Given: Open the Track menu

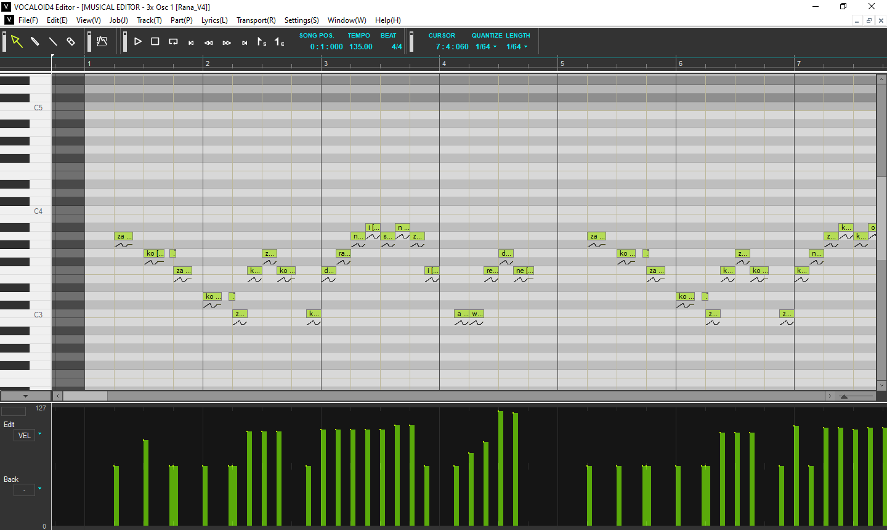Looking at the screenshot, I should [x=149, y=20].
